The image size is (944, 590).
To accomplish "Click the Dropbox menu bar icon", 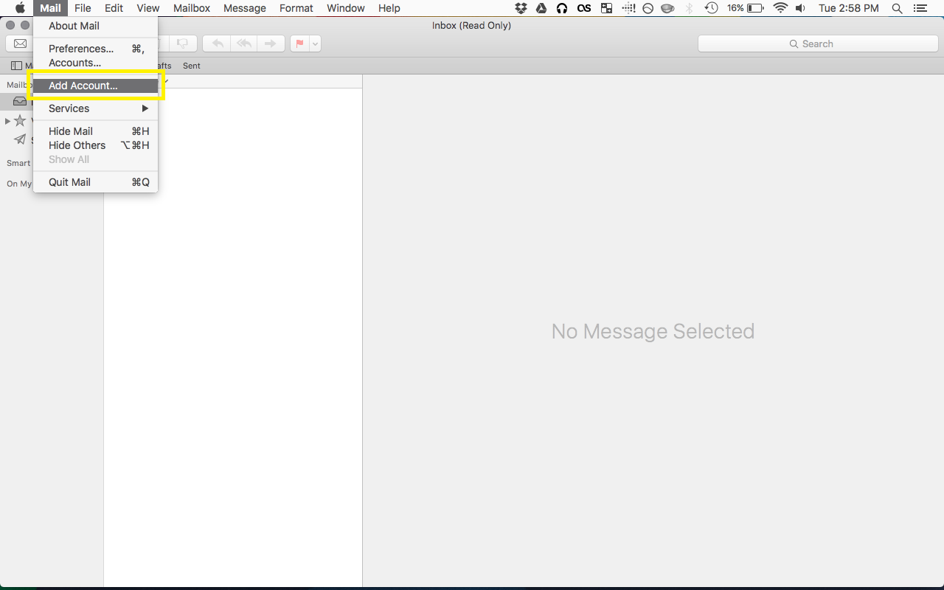I will pyautogui.click(x=521, y=8).
